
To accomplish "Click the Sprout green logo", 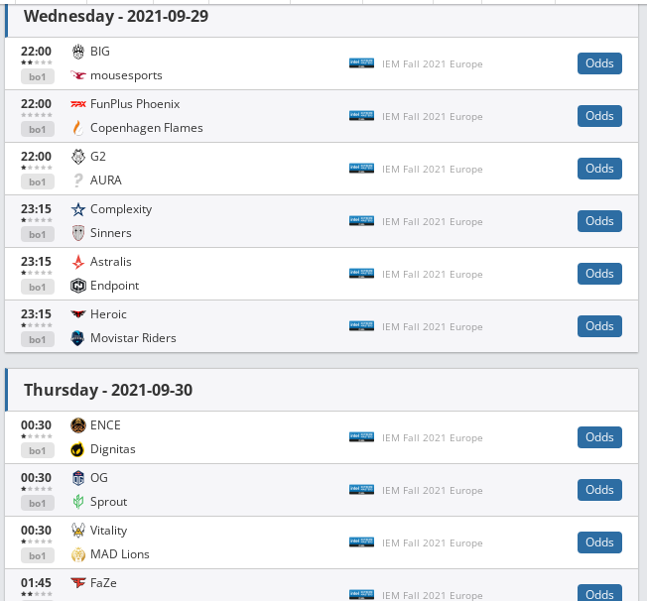I will click(78, 502).
